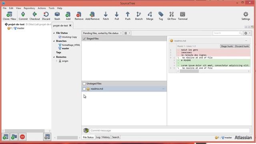Viewport: 256px width, 144px height.
Task: Click the bottom-left clone repository icon
Action: tap(6, 137)
